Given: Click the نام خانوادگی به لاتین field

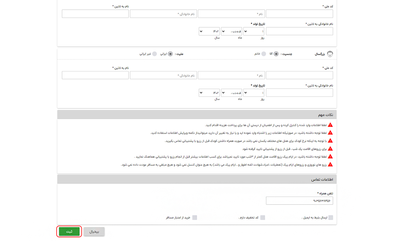Looking at the screenshot, I should click(299, 31).
